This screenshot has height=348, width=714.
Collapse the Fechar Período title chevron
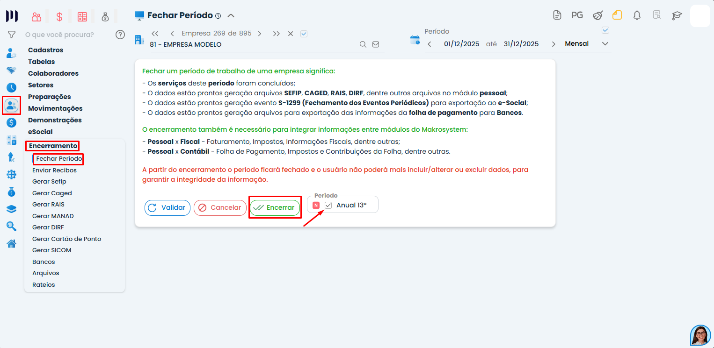[x=231, y=15]
